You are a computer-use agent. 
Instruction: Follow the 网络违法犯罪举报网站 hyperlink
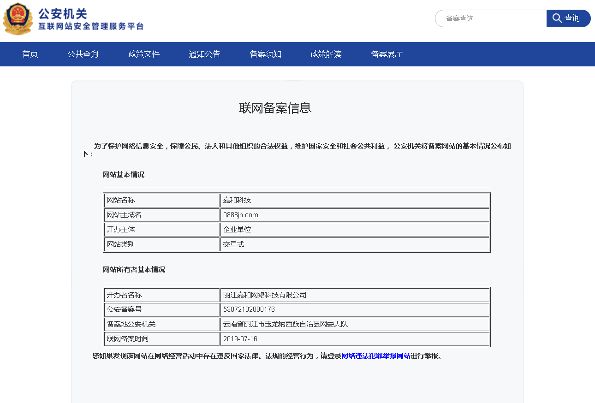(375, 356)
